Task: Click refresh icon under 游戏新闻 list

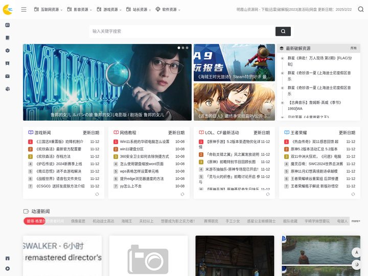Action: [97, 194]
